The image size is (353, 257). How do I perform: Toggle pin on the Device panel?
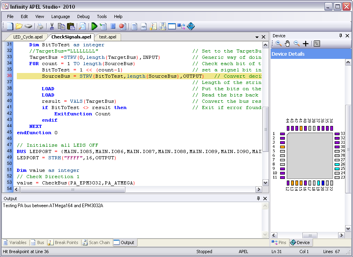340,36
